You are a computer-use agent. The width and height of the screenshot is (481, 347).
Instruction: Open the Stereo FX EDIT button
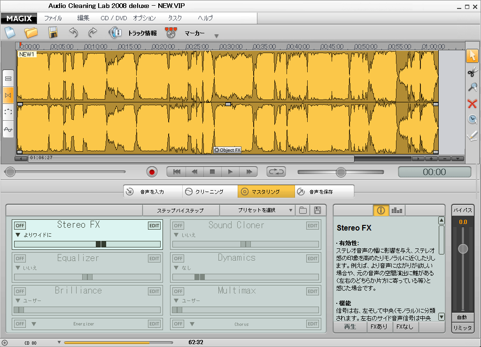click(154, 225)
